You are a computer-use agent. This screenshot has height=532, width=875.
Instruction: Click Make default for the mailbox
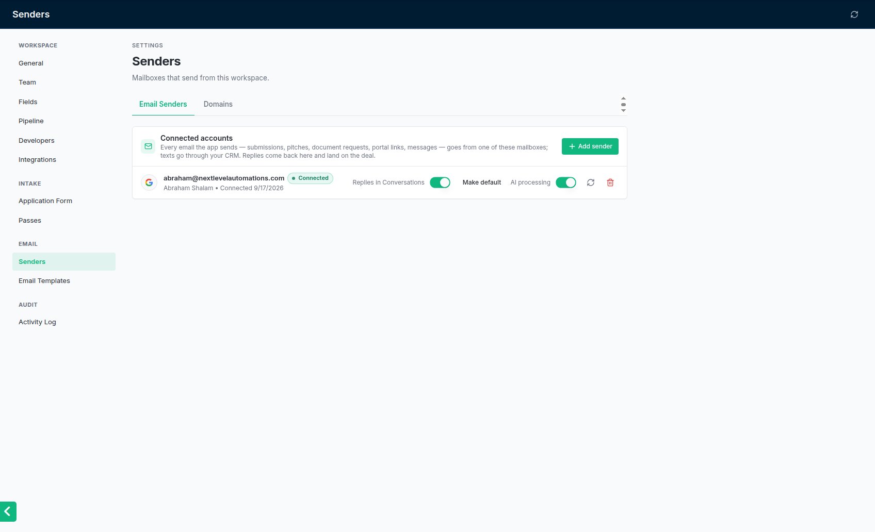coord(482,182)
